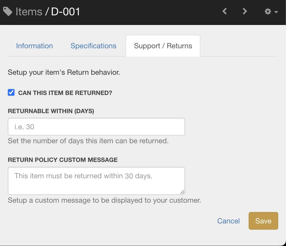Click the D-001 item title
286x246 pixels.
[x=66, y=12]
